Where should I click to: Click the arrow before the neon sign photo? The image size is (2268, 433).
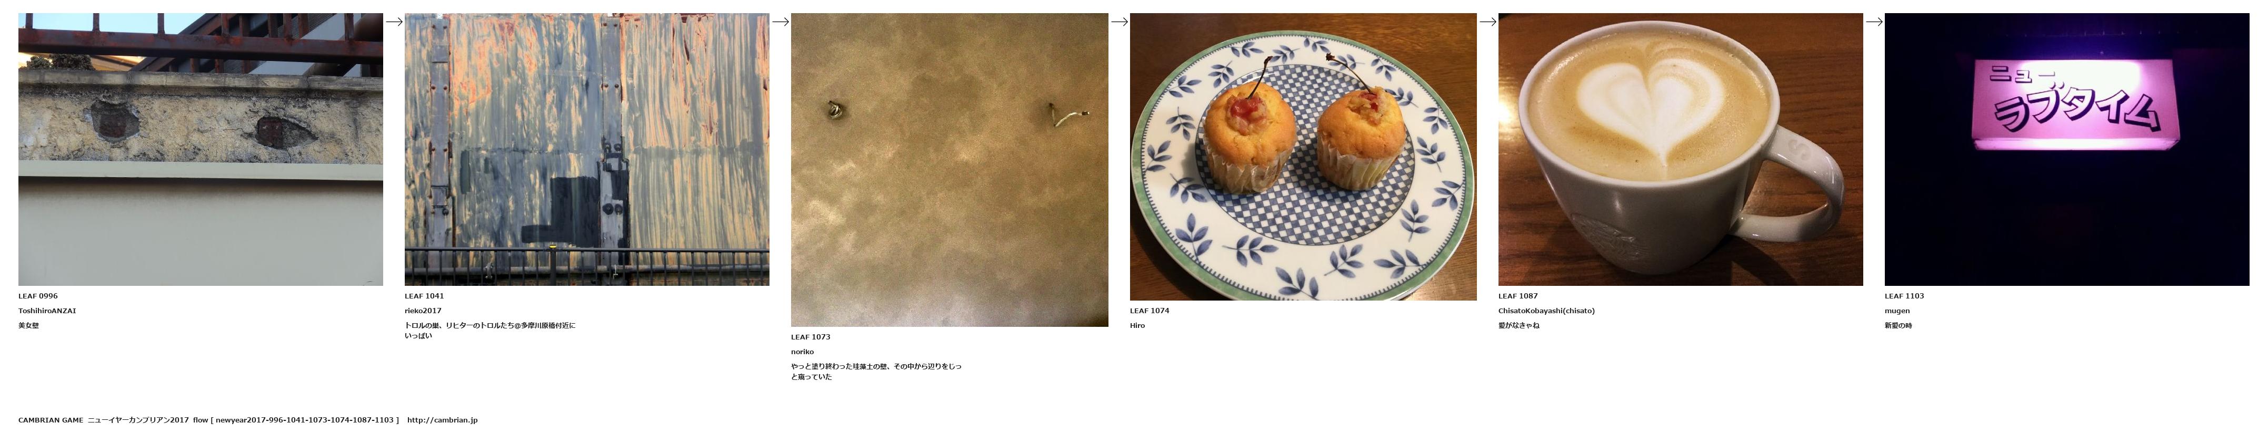[x=1874, y=22]
